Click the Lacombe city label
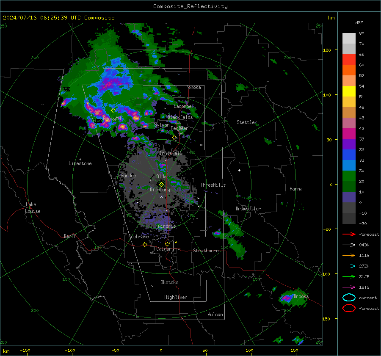Image resolution: width=381 pixels, height=356 pixels. (x=182, y=106)
